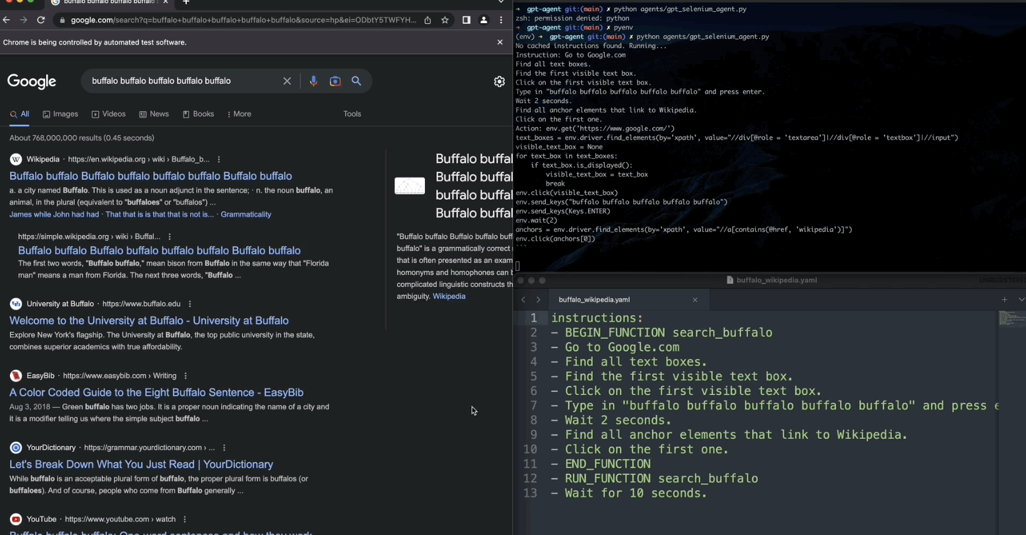Viewport: 1026px width, 535px height.
Task: Click the voice search microphone icon
Action: [x=314, y=81]
